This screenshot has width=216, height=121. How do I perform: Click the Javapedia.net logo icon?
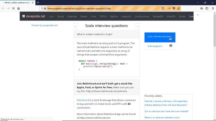click(24, 16)
